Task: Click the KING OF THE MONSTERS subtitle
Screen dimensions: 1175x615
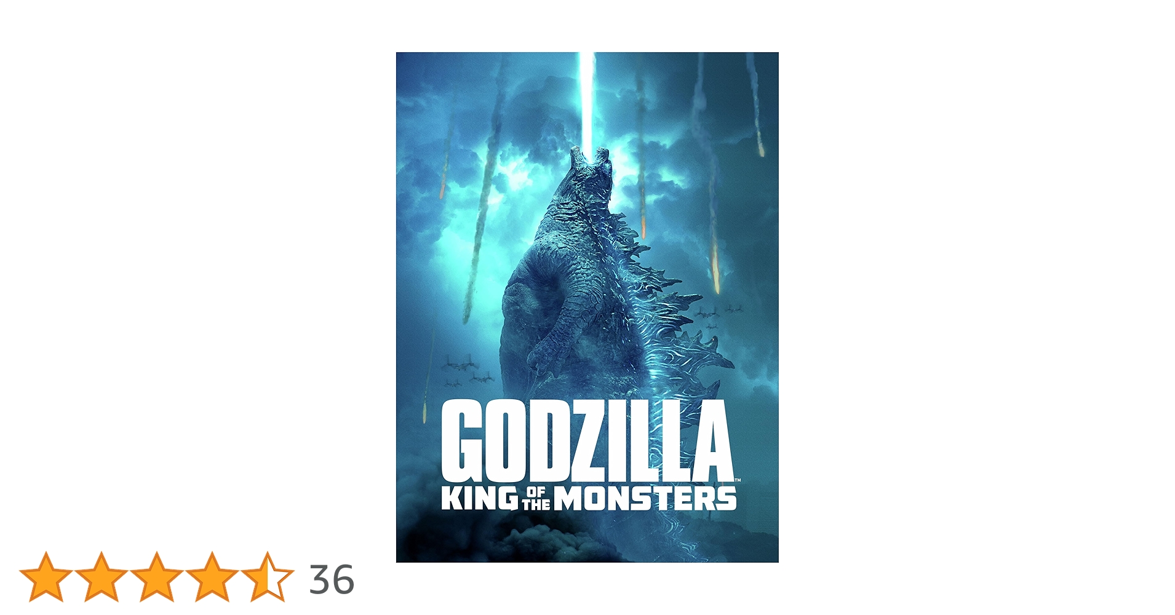Action: [589, 498]
